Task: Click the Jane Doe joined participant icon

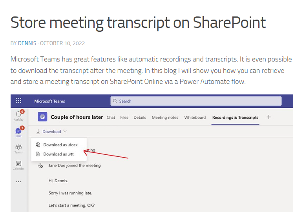Action: coord(40,165)
